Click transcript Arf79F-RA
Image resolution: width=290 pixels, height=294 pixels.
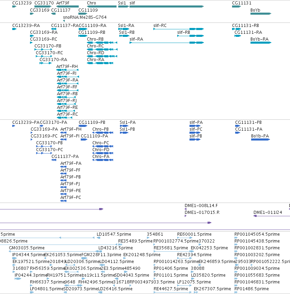[x=67, y=84]
